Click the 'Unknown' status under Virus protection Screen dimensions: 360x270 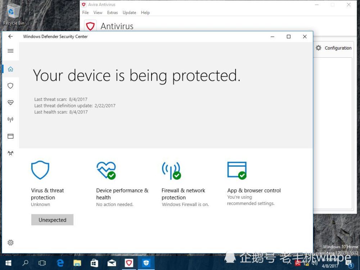pos(40,204)
